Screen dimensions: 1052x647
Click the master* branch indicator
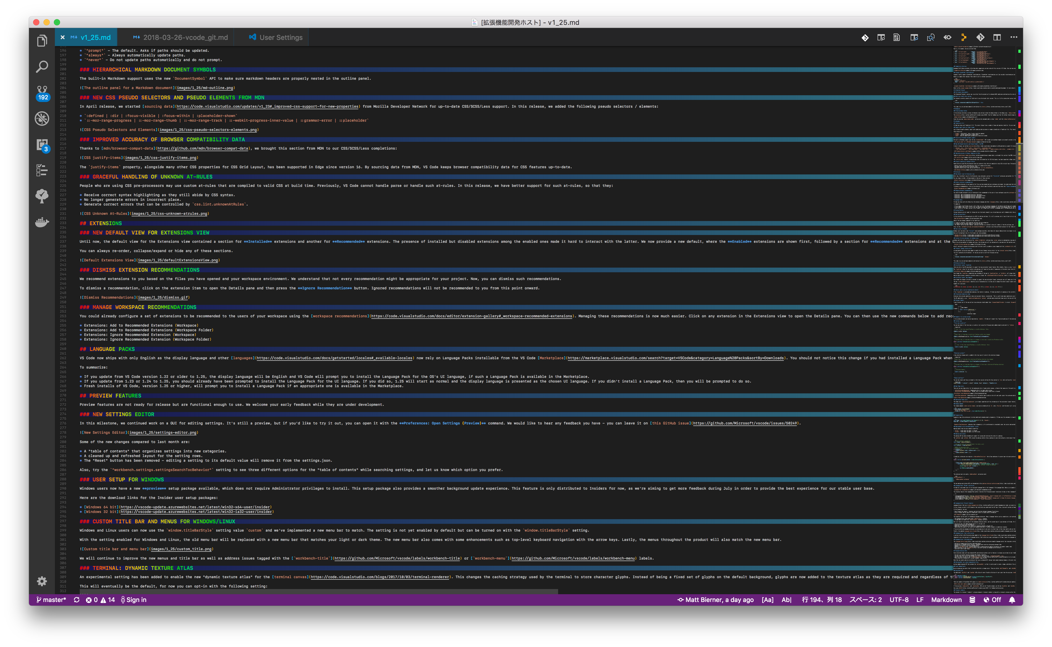[51, 599]
